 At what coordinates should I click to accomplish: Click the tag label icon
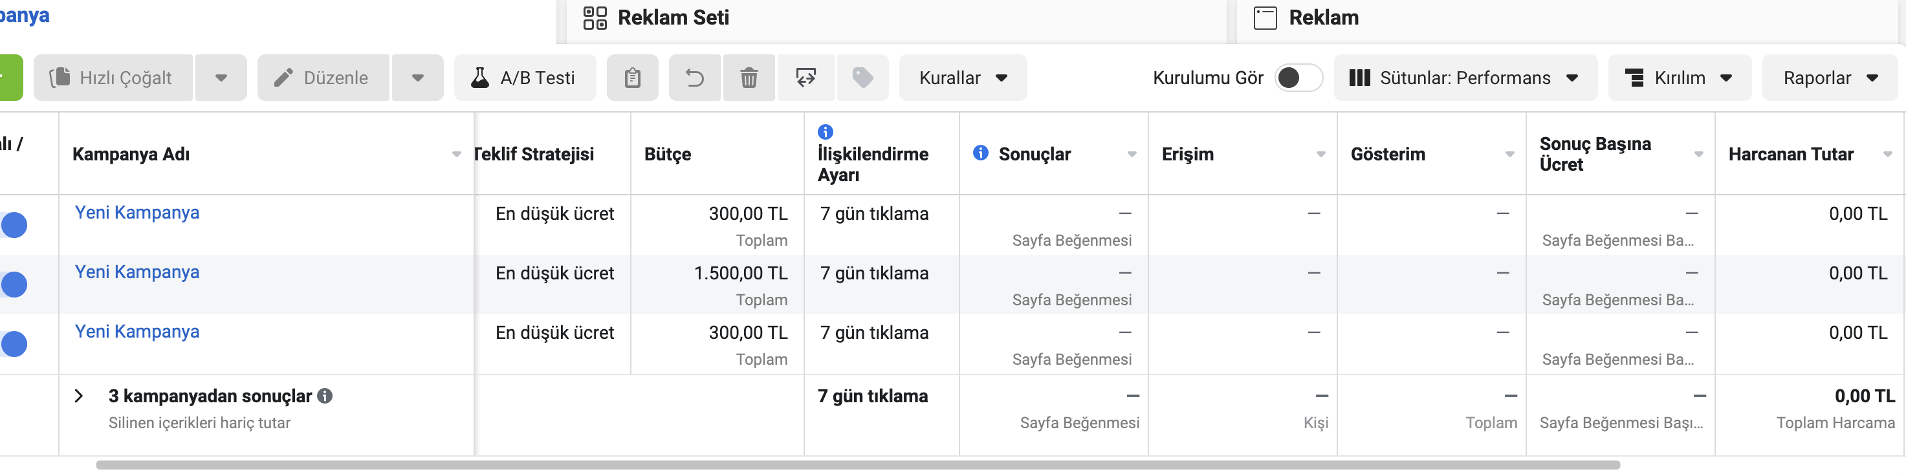[x=862, y=78]
